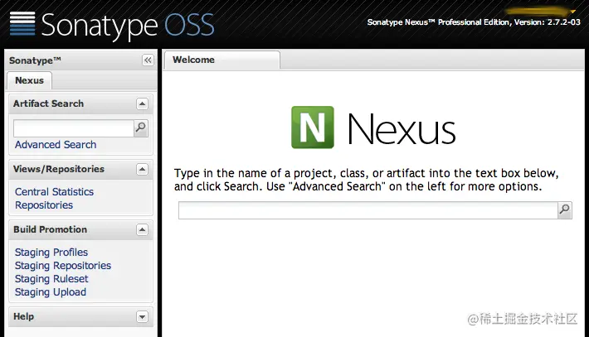Open the user dropdown arrow at top right

573,12
